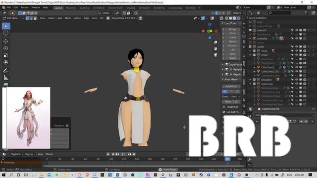This screenshot has height=178, width=317.
Task: Click the RetopoFlow help question icon
Action: point(141,18)
